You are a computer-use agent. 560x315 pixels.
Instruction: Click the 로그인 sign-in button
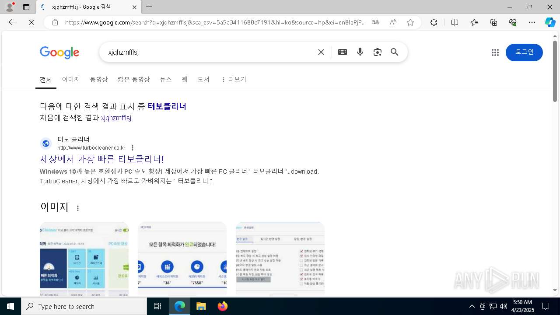(x=524, y=52)
